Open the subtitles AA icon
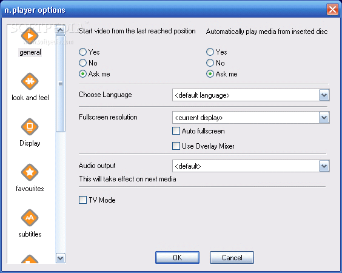This screenshot has height=273, width=342. point(30,218)
